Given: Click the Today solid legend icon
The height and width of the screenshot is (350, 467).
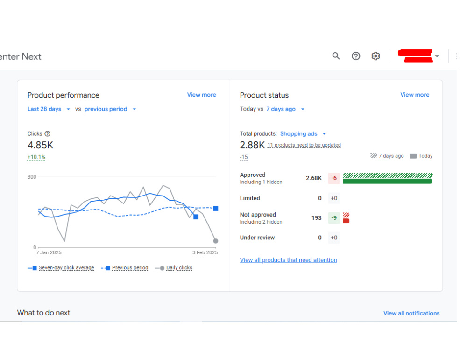Looking at the screenshot, I should coord(414,156).
